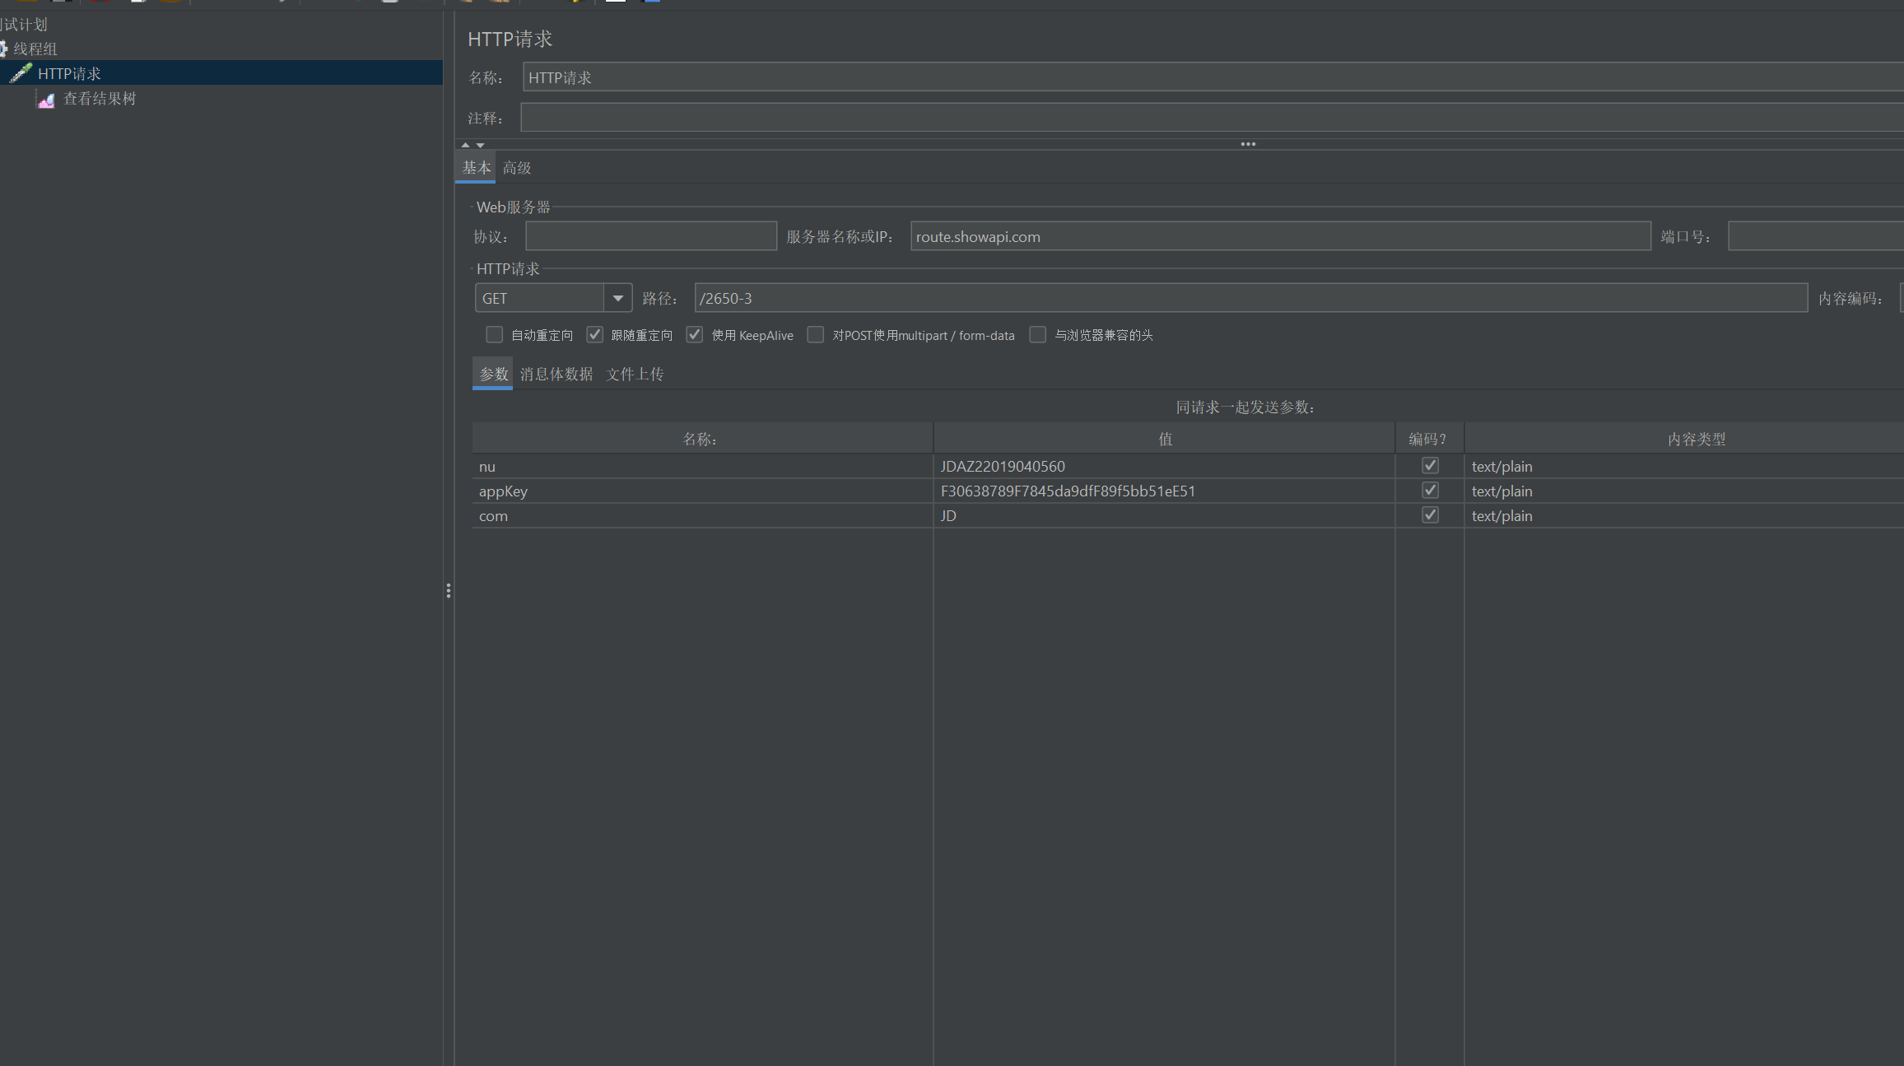Viewport: 1904px width, 1066px height.
Task: Open the 文件上传 tab
Action: (635, 375)
